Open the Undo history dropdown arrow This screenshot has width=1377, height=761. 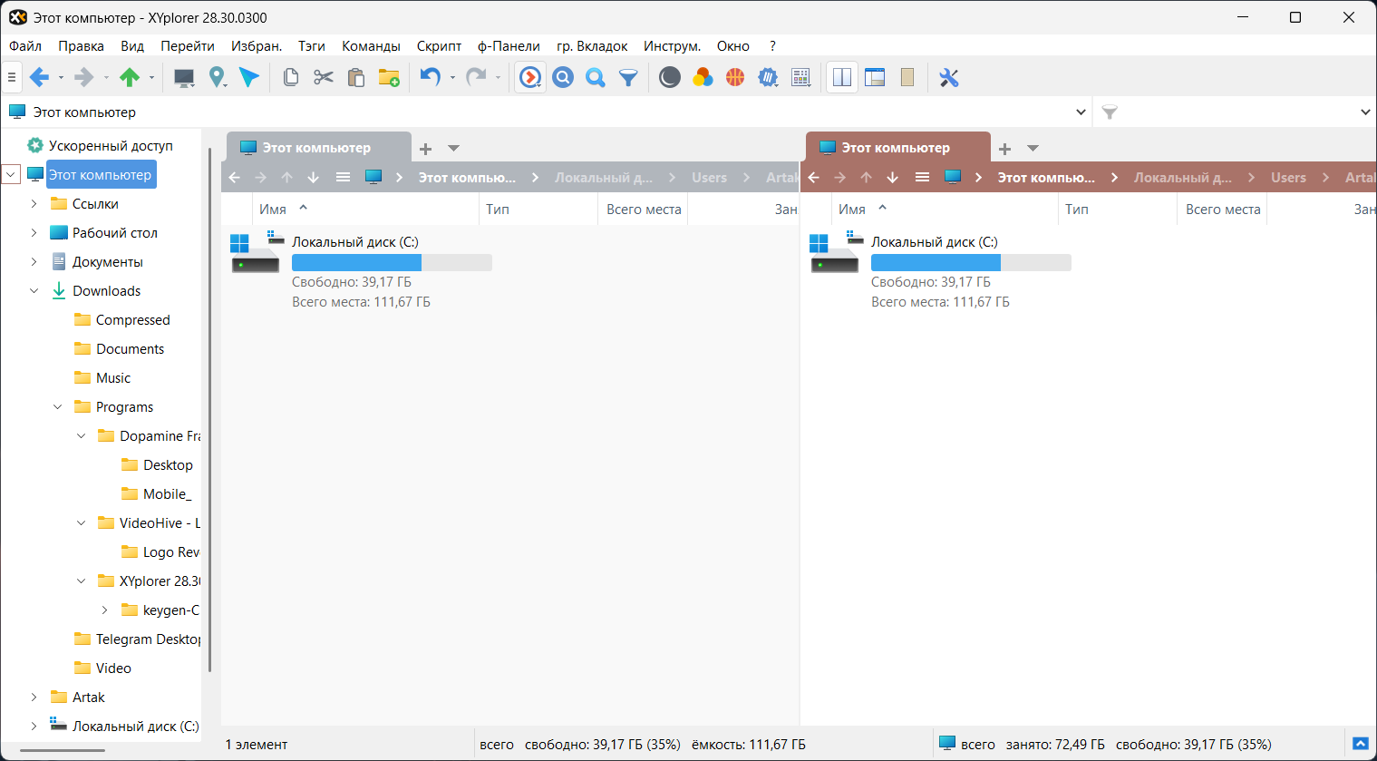coord(452,78)
